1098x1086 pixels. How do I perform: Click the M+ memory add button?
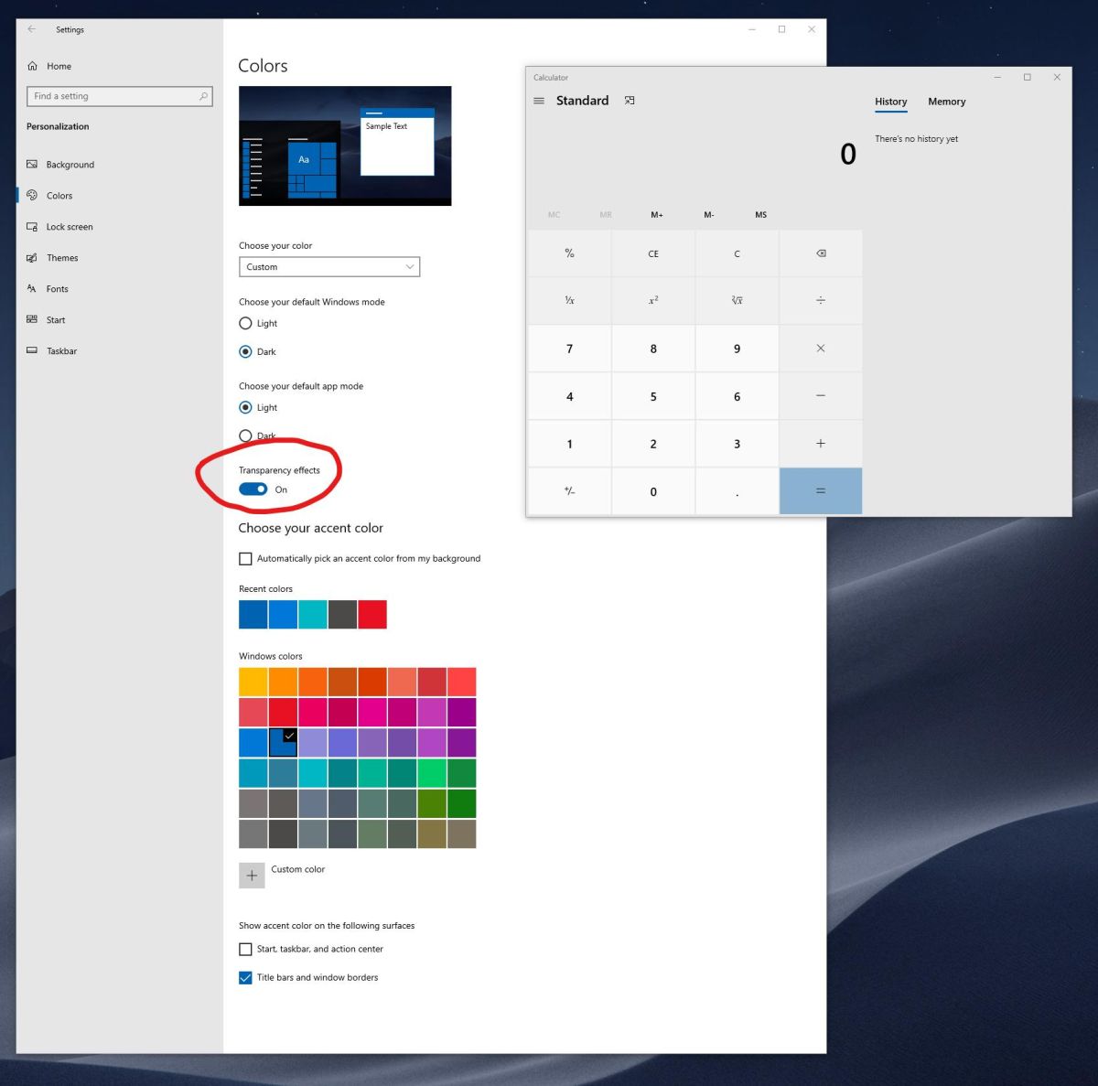click(x=657, y=215)
